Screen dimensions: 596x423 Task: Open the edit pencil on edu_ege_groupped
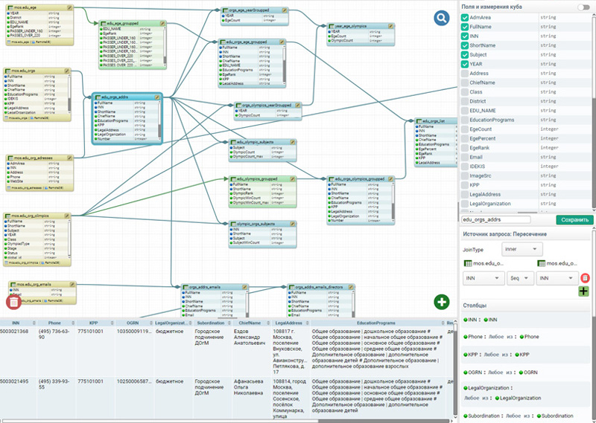[x=162, y=24]
